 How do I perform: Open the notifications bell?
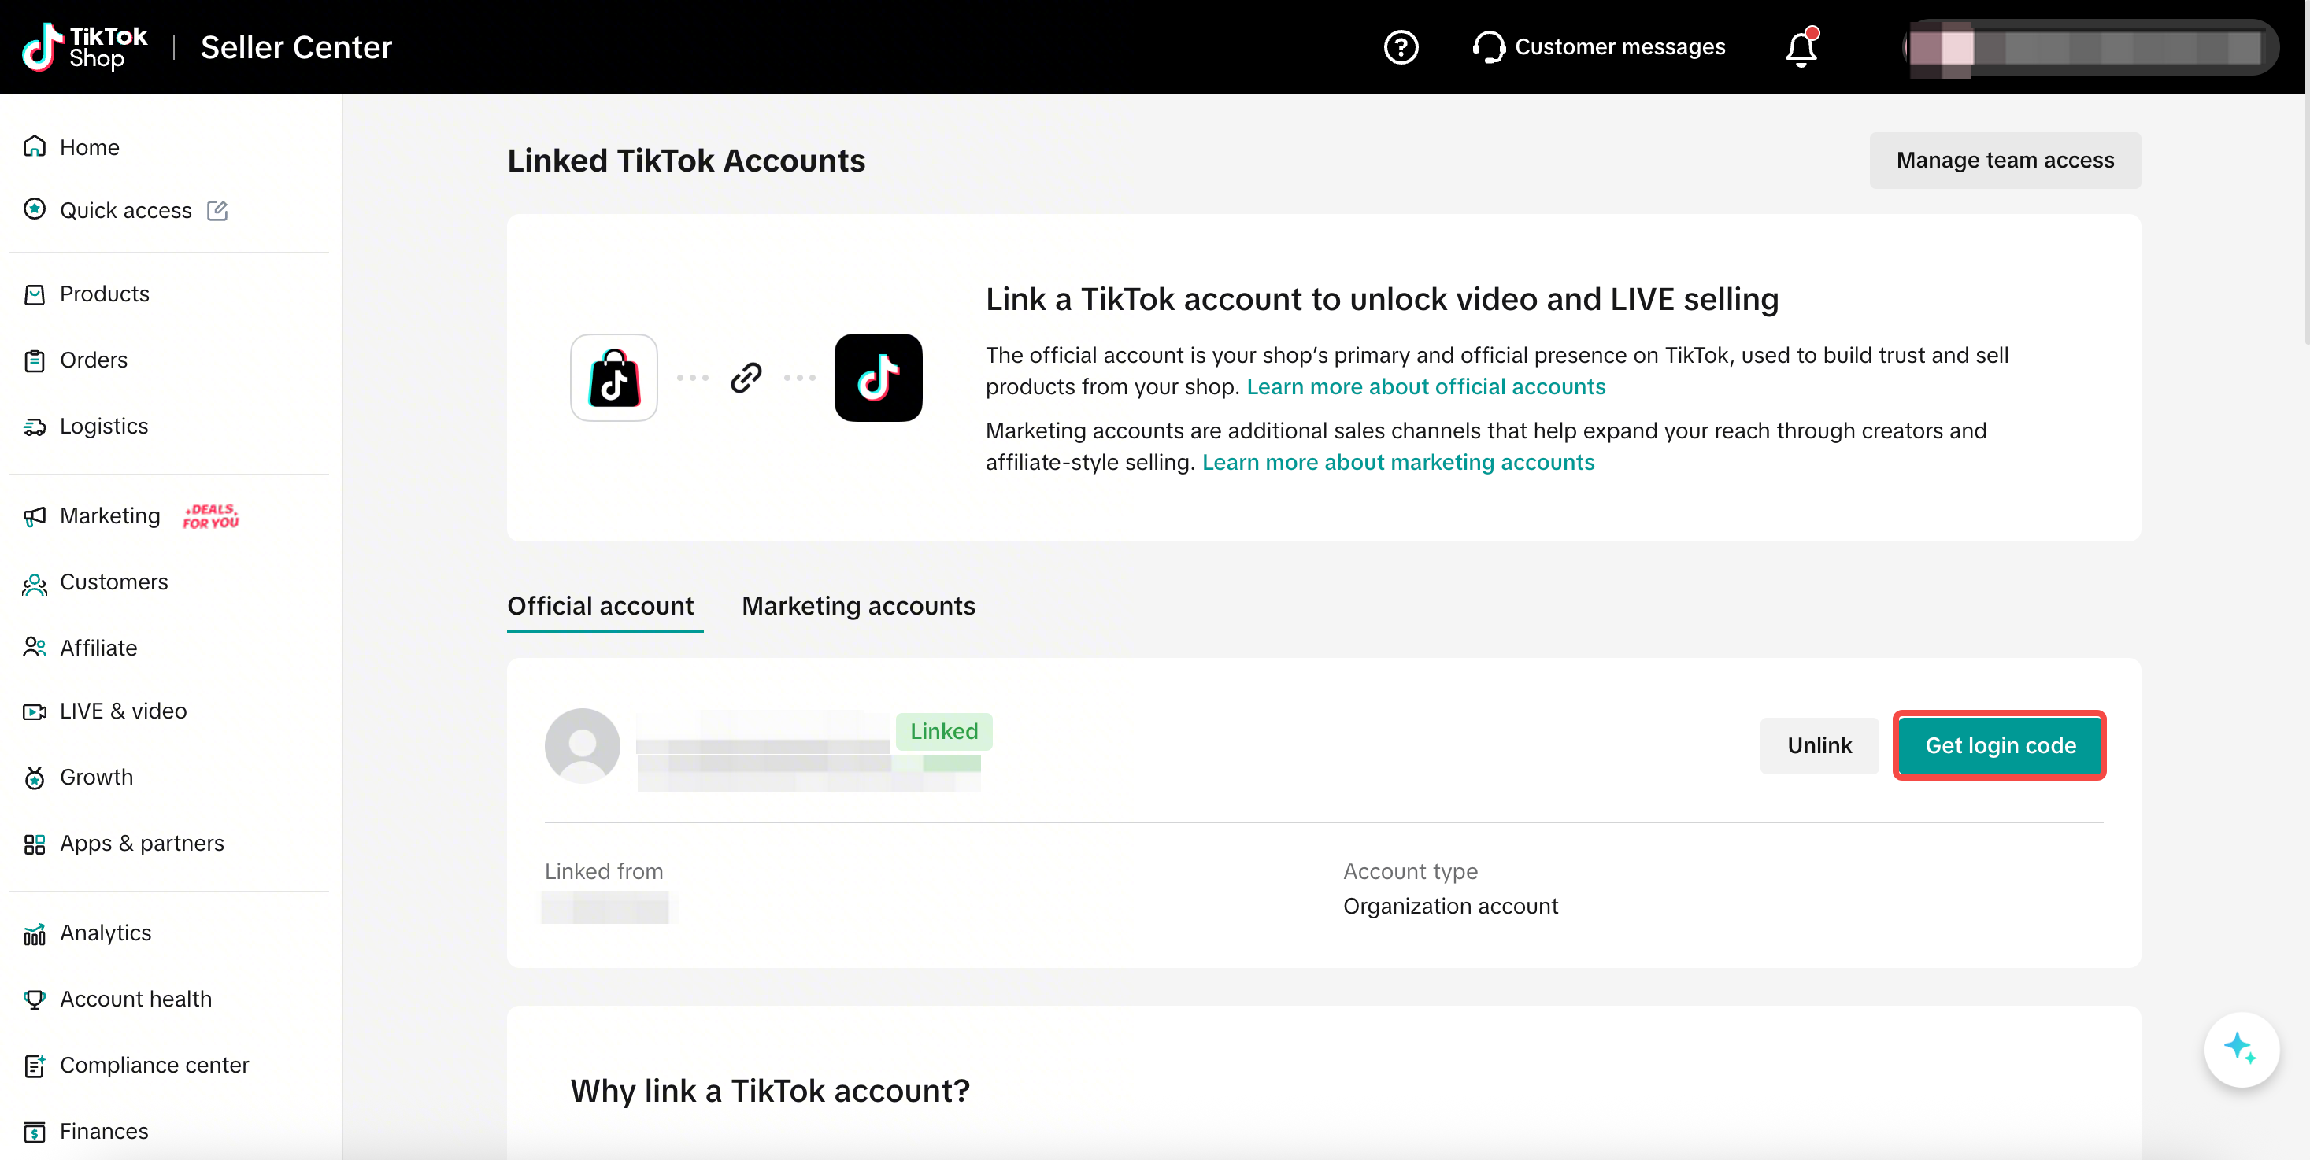pyautogui.click(x=1801, y=46)
